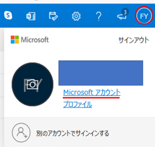Image resolution: width=155 pixels, height=147 pixels.
Task: Open the OneNote feed icon
Action: pos(31,16)
